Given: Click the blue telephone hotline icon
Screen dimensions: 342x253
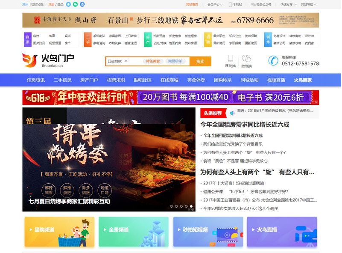Looking at the screenshot, I should 273,60.
